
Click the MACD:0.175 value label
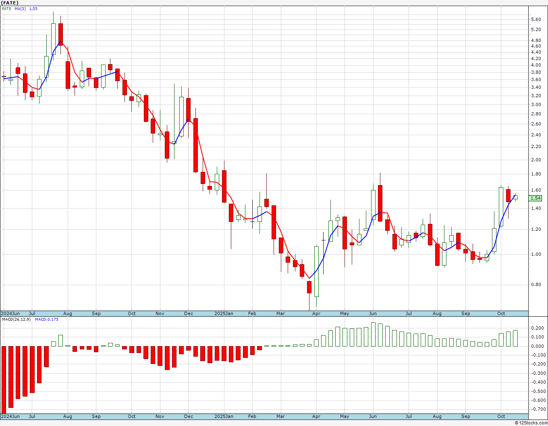pos(46,319)
